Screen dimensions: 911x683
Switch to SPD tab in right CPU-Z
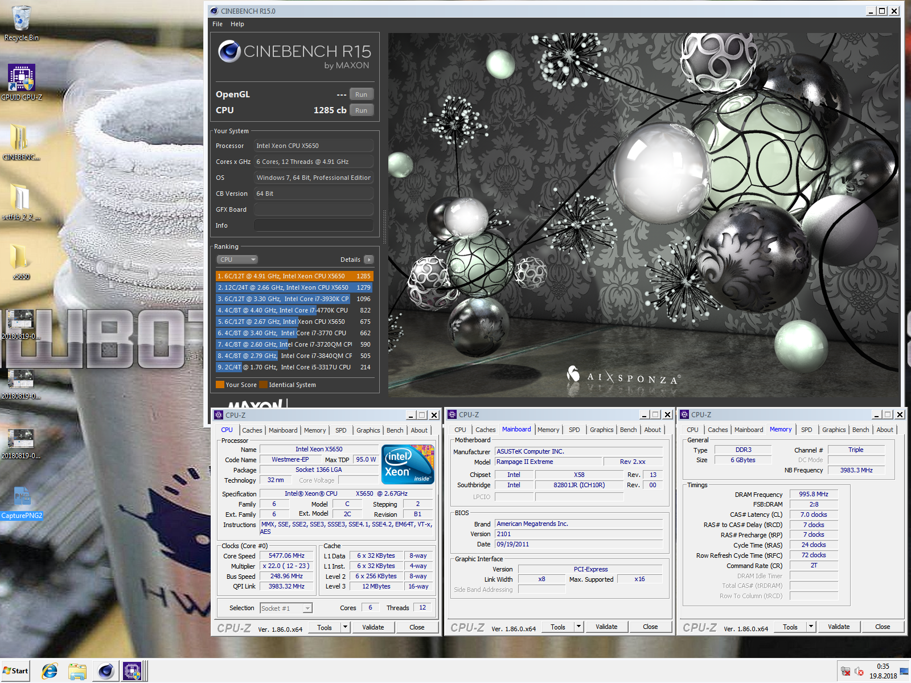click(807, 430)
